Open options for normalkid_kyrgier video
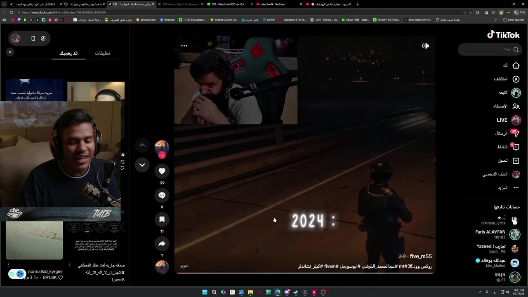The height and width of the screenshot is (297, 528). tap(8, 264)
